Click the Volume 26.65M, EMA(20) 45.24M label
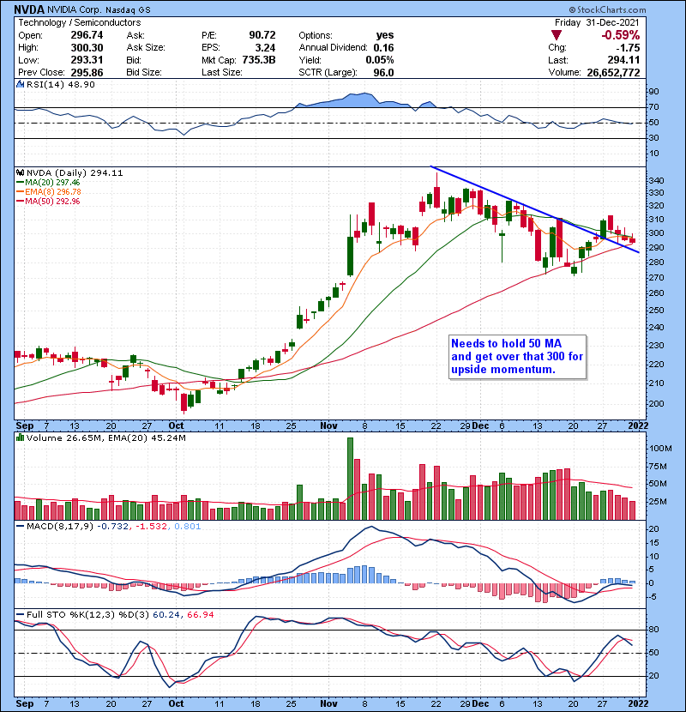The height and width of the screenshot is (712, 686). [x=105, y=438]
